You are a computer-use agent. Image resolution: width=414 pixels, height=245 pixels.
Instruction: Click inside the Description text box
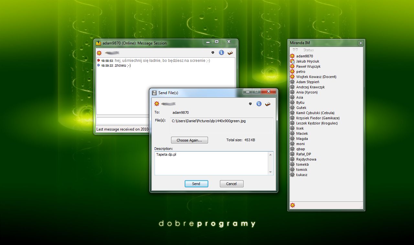pyautogui.click(x=212, y=163)
